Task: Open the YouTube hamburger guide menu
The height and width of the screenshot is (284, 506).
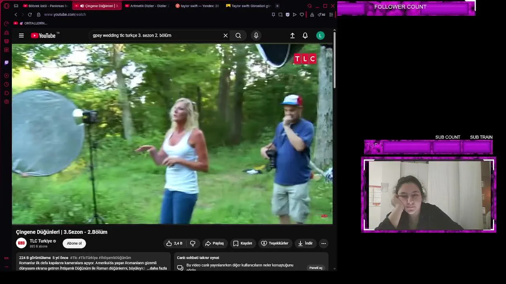Action: coord(21,35)
